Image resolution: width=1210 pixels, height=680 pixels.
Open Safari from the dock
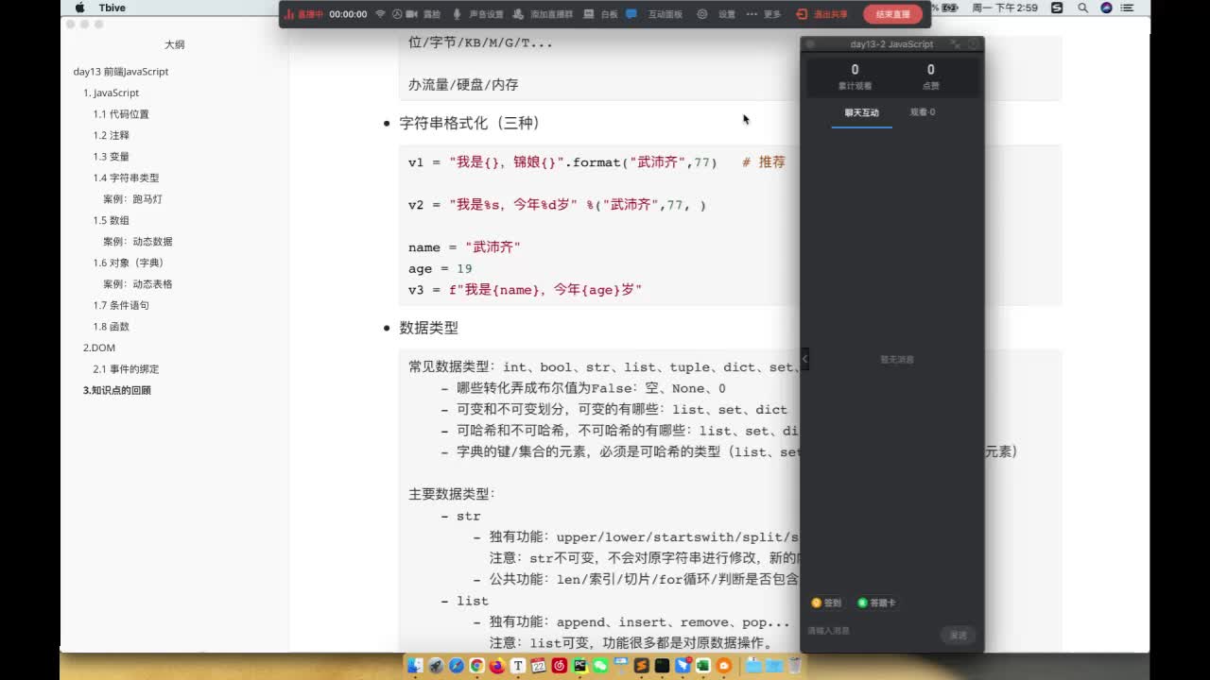coord(457,665)
